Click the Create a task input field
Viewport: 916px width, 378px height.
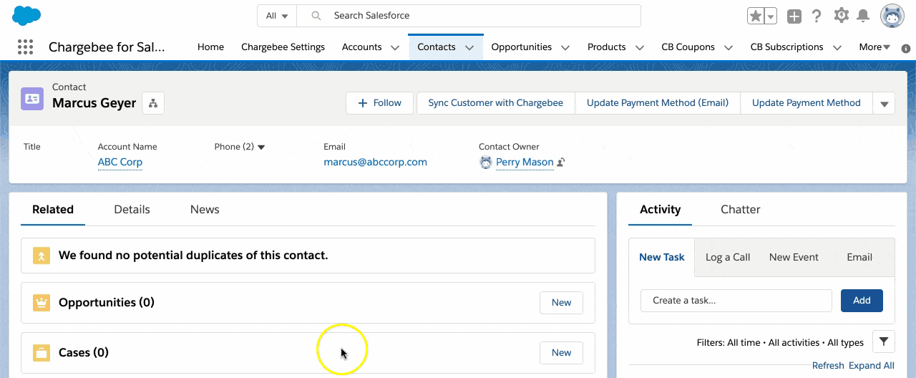pyautogui.click(x=736, y=301)
